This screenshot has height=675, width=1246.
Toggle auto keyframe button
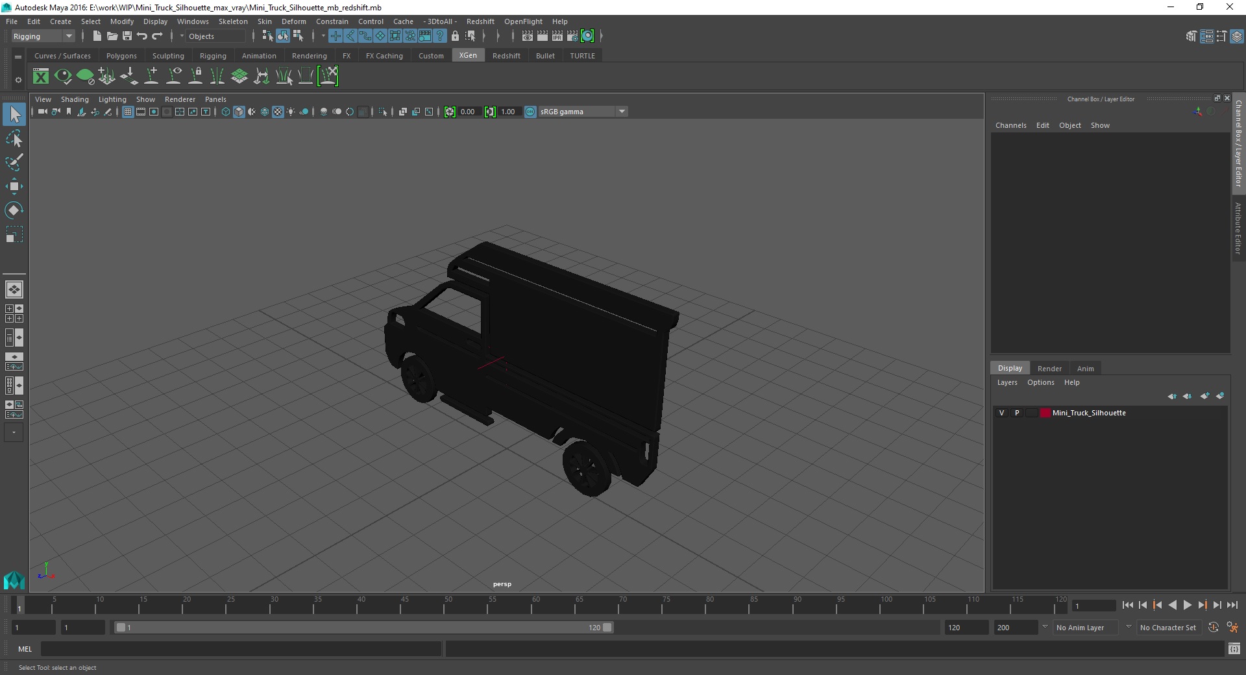pos(1214,628)
